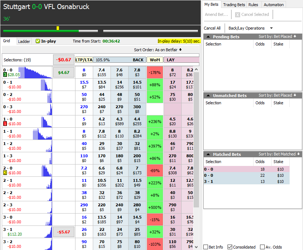The image size is (303, 250).
Task: Open the Back/Lay Operations dropdown
Action: [250, 28]
